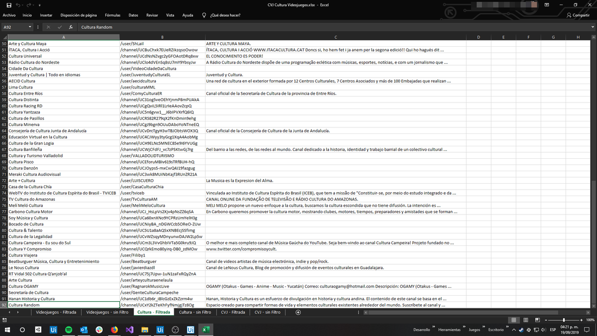This screenshot has height=336, width=597.
Task: Select the column A header
Action: point(64,37)
